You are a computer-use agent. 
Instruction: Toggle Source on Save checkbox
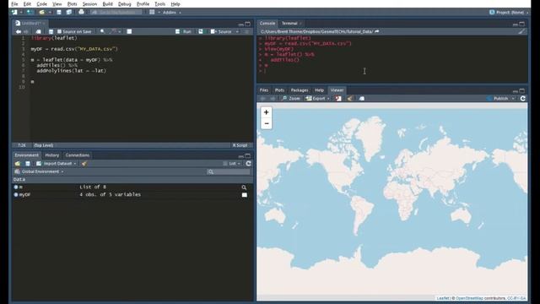tap(59, 31)
